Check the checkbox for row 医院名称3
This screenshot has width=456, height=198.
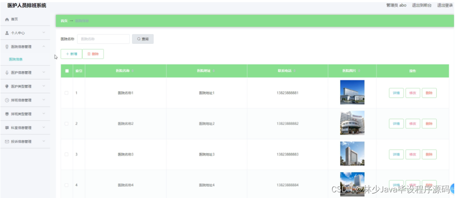[66, 154]
